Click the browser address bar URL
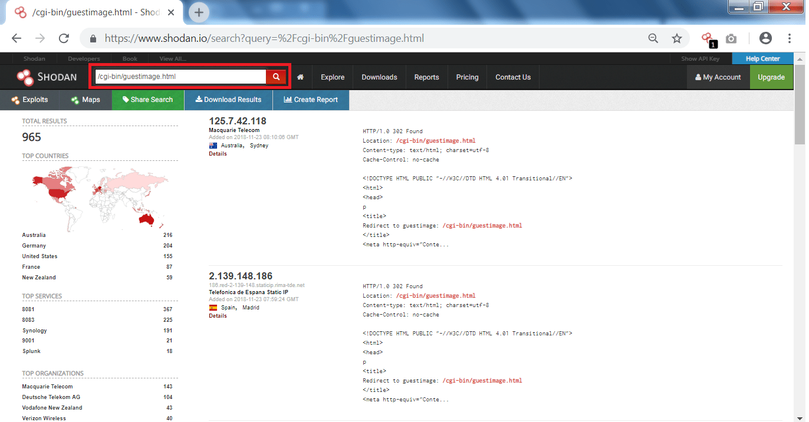 [264, 38]
